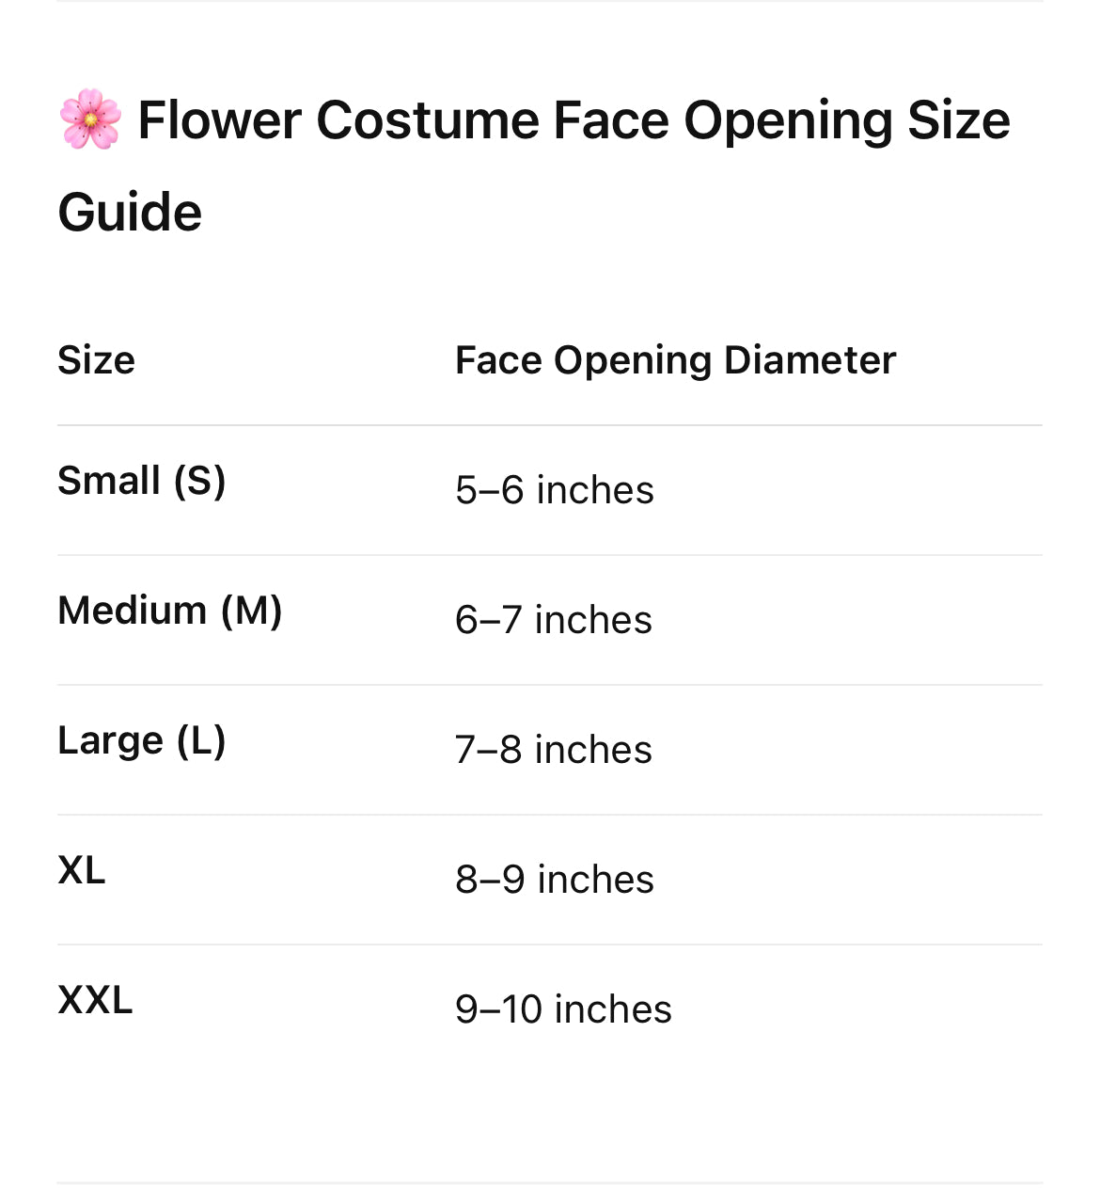Click "Size" at the end of the title line
1100x1191 pixels.
[x=958, y=120]
